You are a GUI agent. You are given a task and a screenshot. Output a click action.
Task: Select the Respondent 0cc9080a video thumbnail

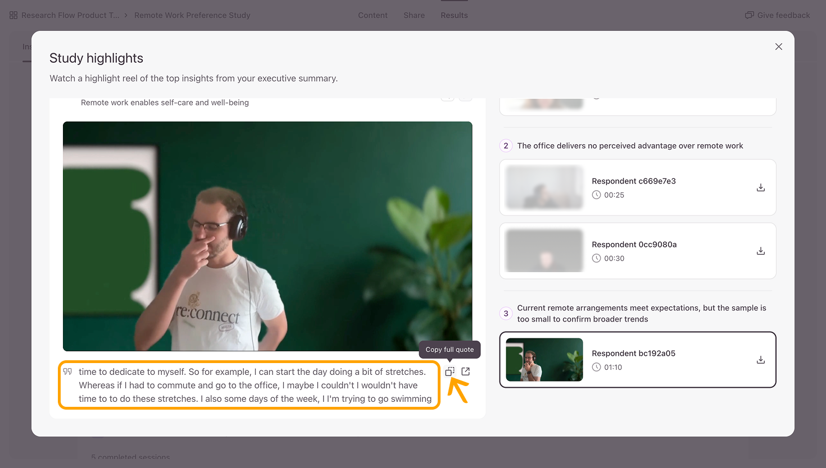(x=544, y=251)
